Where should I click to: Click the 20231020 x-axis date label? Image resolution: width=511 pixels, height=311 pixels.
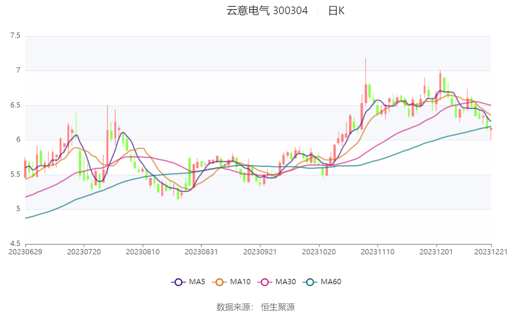tap(319, 253)
